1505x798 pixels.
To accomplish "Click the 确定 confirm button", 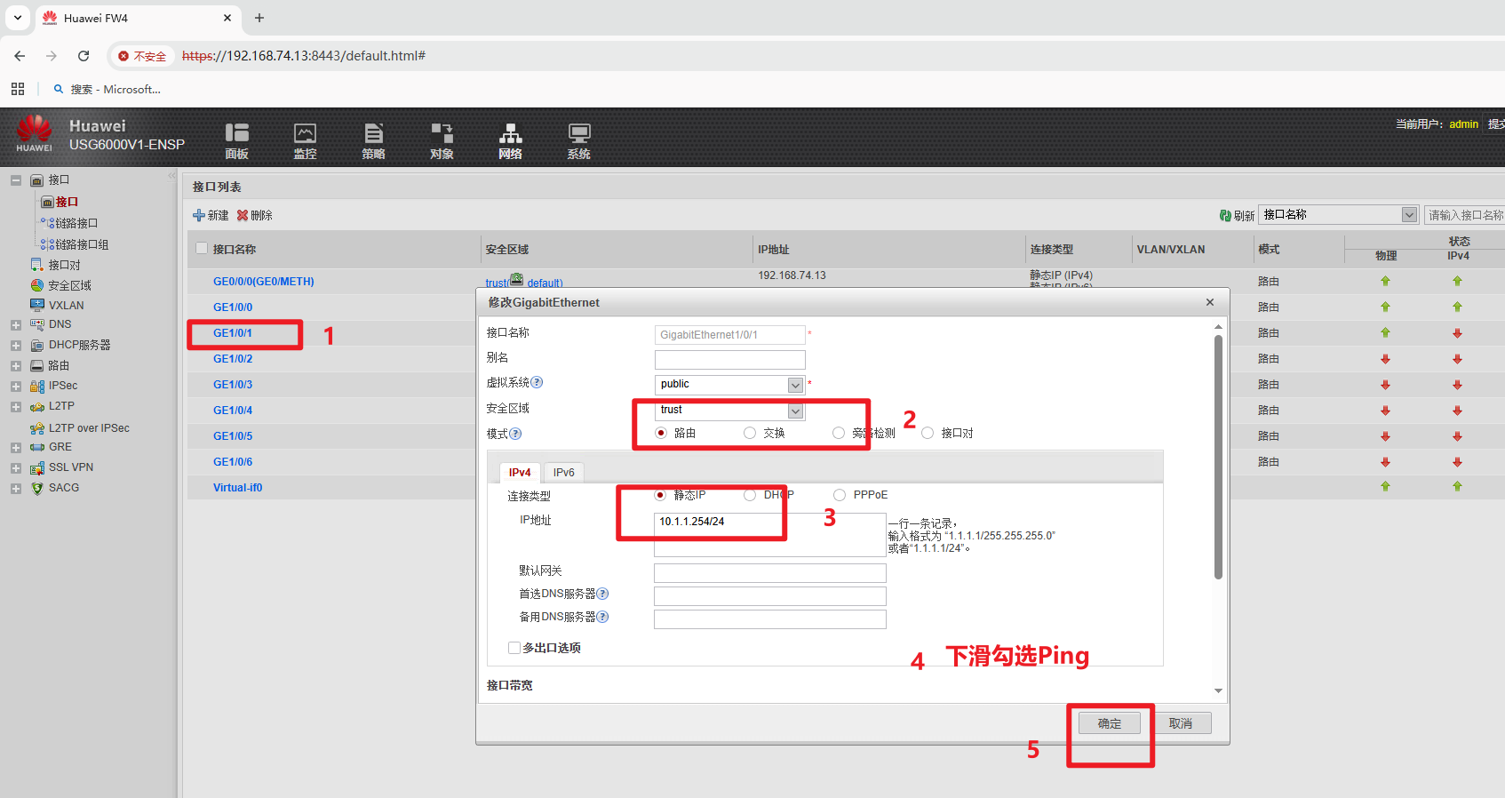I will point(1109,723).
